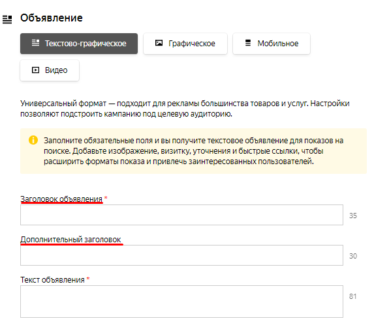Image resolution: width=374 pixels, height=323 pixels.
Task: Switch to the Графическое ad type
Action: point(185,44)
